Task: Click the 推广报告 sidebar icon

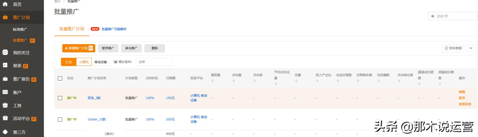Action: (x=5, y=79)
